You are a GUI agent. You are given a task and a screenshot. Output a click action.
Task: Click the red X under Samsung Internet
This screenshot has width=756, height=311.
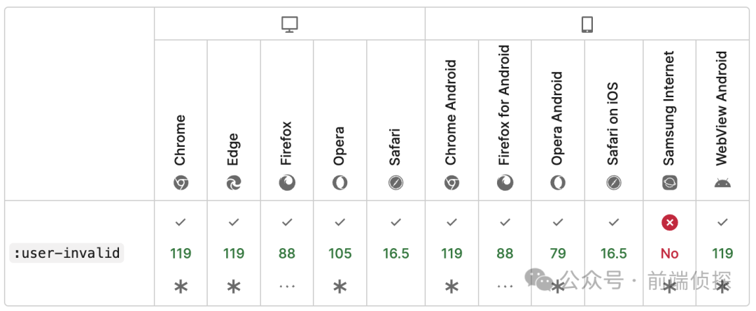click(670, 222)
